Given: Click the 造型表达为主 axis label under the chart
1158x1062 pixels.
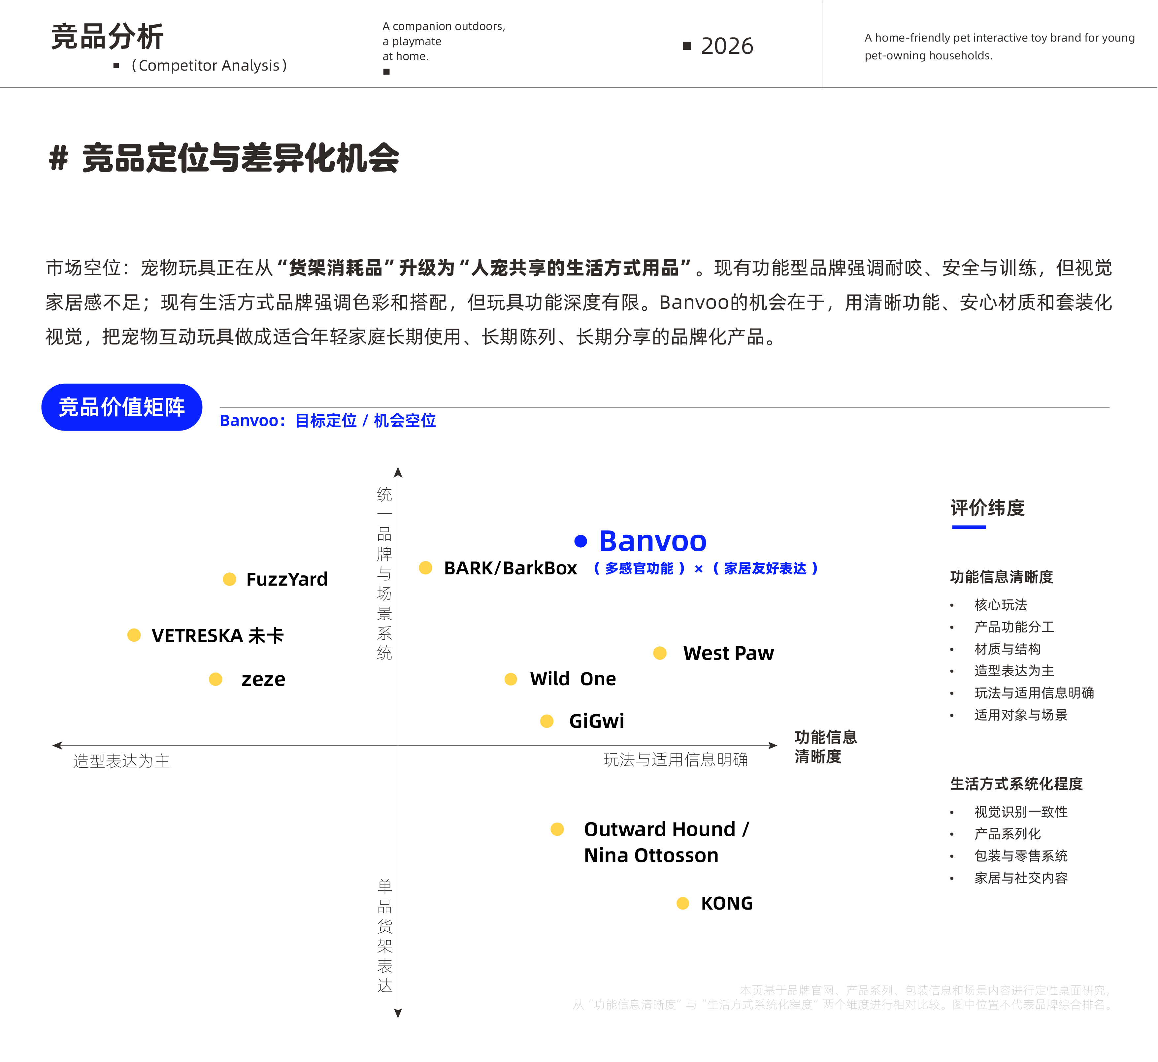Looking at the screenshot, I should click(x=121, y=761).
